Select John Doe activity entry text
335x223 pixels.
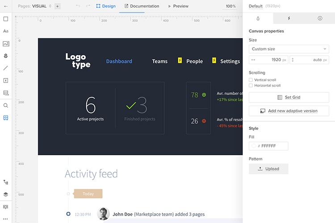pos(159,214)
